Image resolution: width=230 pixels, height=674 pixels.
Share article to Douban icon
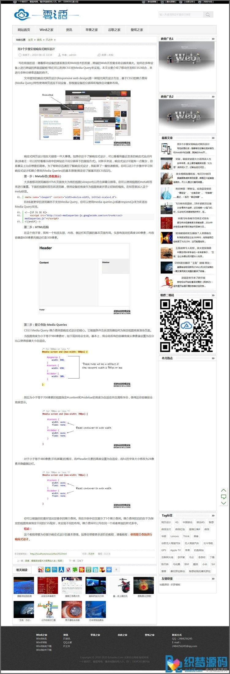pos(88,570)
